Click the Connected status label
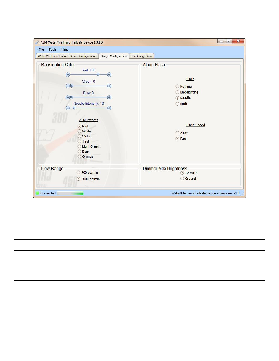 [x=48, y=193]
